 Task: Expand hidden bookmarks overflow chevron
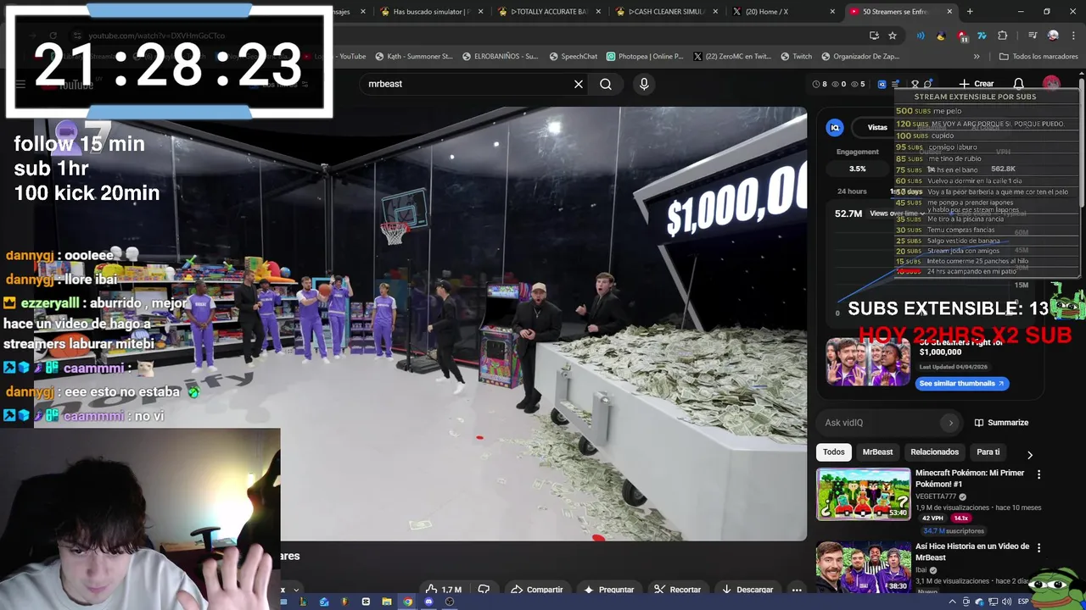click(977, 57)
